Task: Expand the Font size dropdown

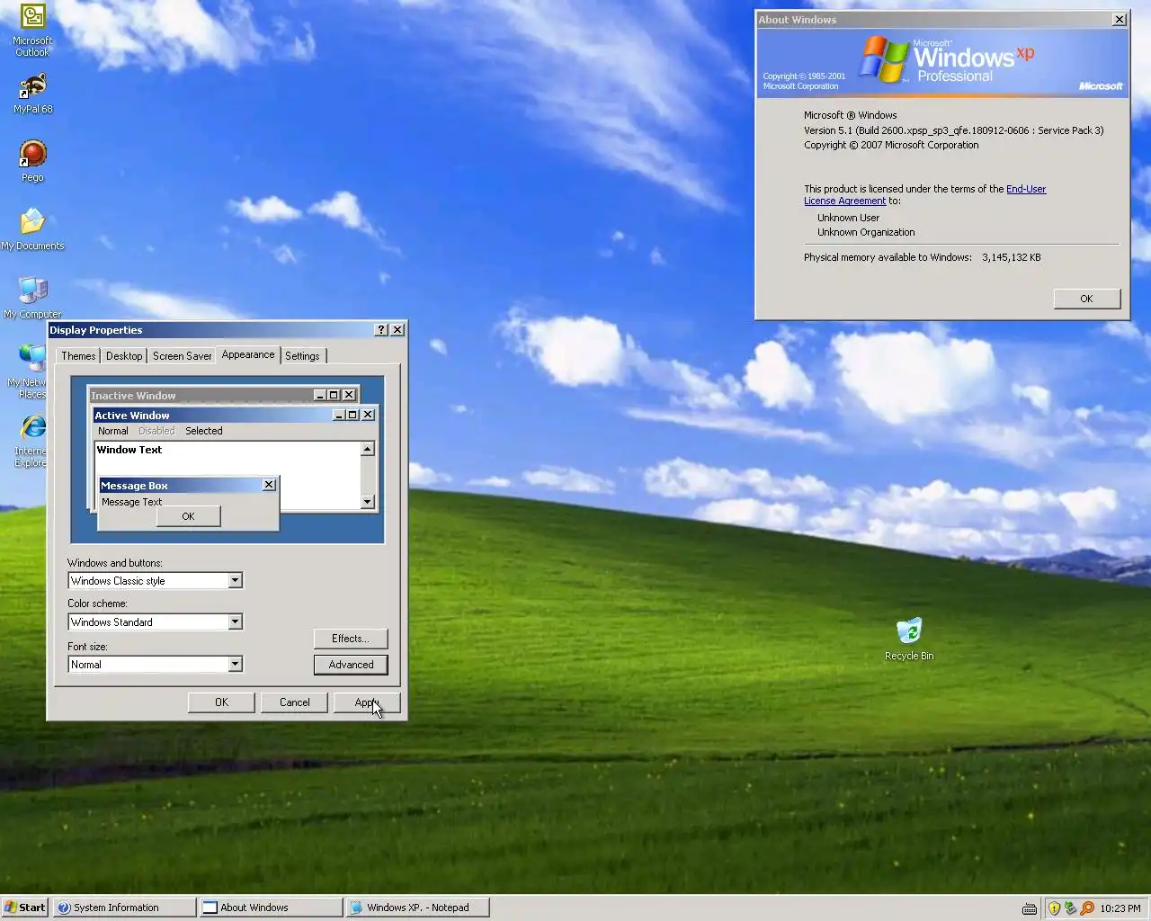Action: (x=235, y=665)
